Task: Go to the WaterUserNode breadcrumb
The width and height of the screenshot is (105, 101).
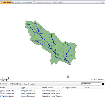Action: click(15, 84)
